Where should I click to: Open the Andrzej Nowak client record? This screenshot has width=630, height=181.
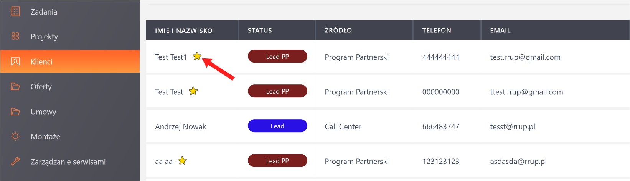point(180,127)
